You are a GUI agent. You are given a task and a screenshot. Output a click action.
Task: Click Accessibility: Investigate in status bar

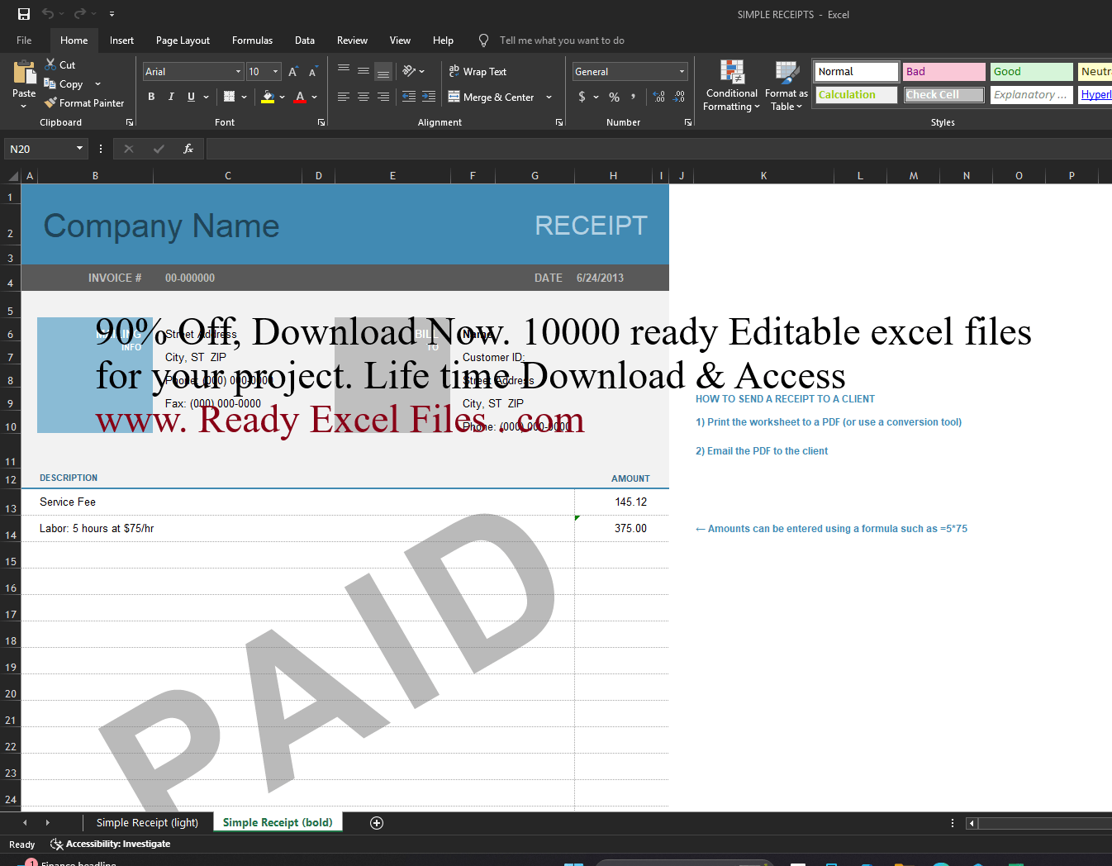[x=111, y=844]
